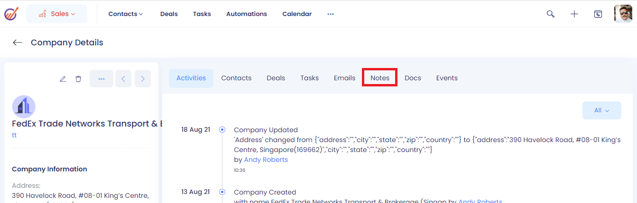Open the user profile avatar
Image resolution: width=637 pixels, height=203 pixels.
point(623,14)
